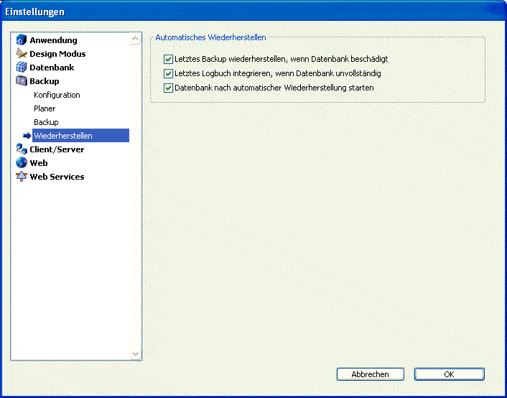
Task: Disable Datenbank nach automatischer Wiederherstellung starten
Action: pyautogui.click(x=169, y=88)
